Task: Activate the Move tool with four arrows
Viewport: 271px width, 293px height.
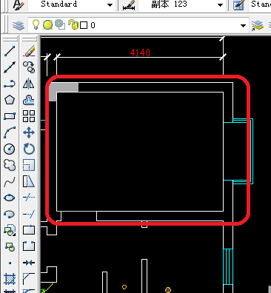Action: click(29, 132)
